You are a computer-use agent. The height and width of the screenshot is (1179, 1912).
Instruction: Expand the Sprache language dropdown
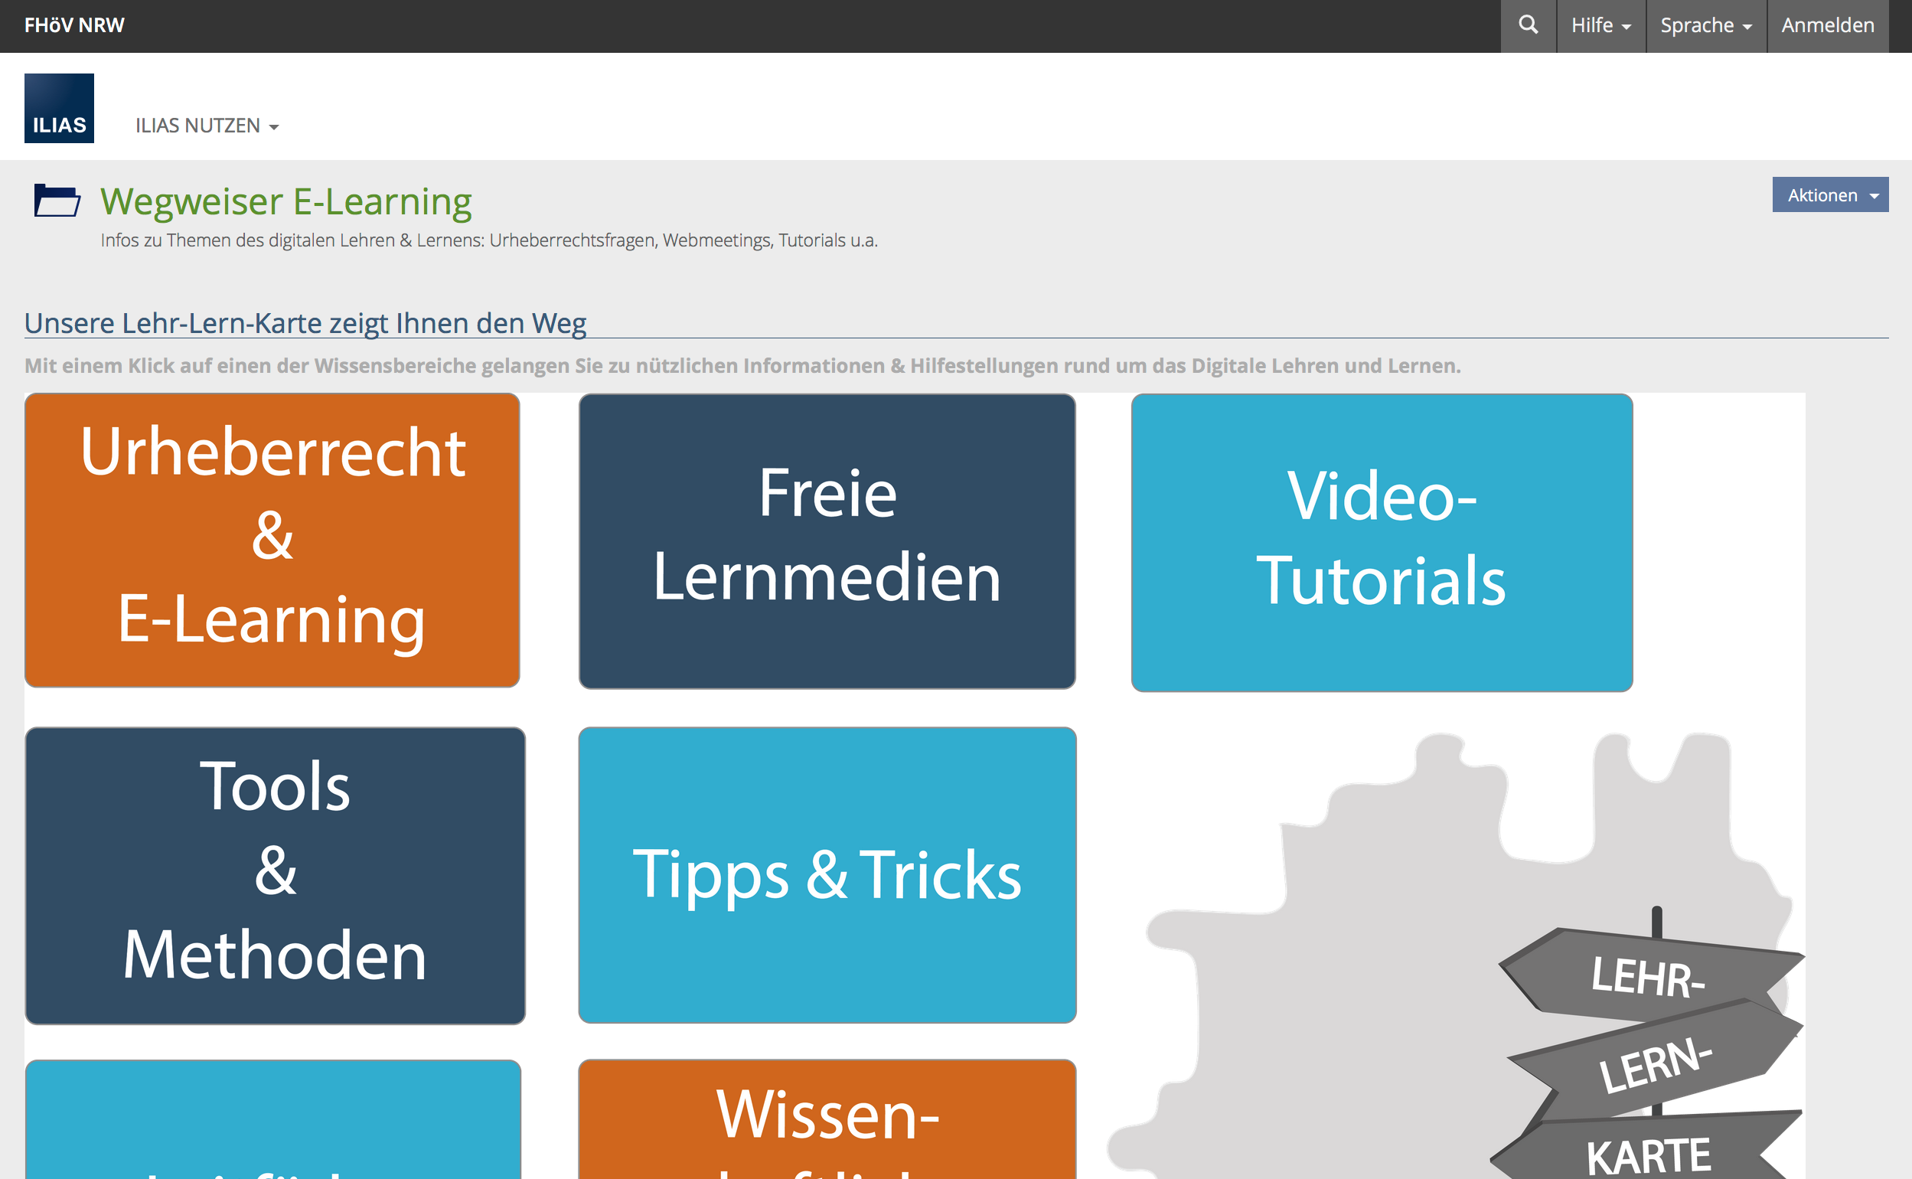1705,26
